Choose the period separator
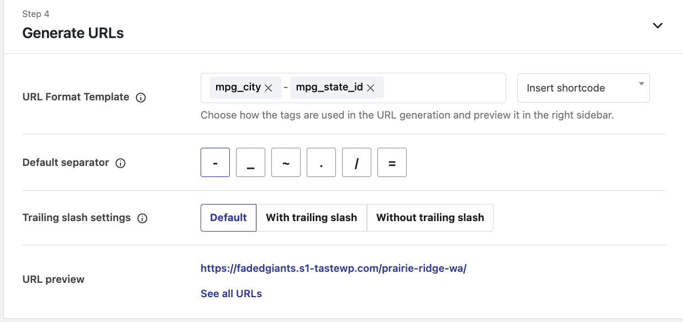 321,163
